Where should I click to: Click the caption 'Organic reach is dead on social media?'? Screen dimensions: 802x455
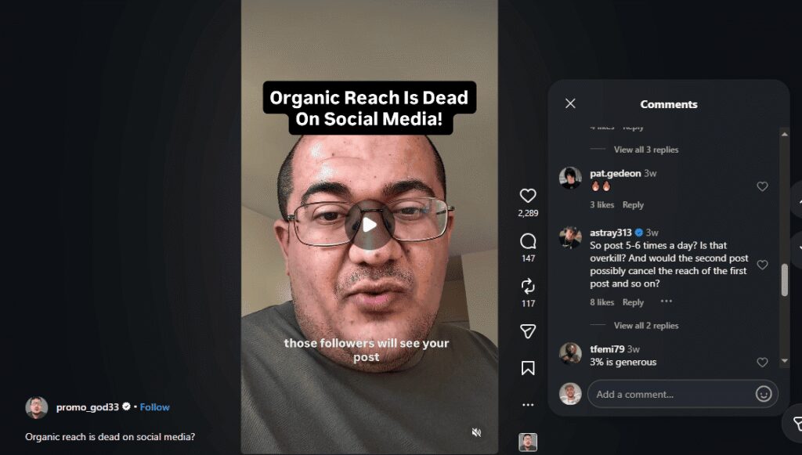pos(110,437)
